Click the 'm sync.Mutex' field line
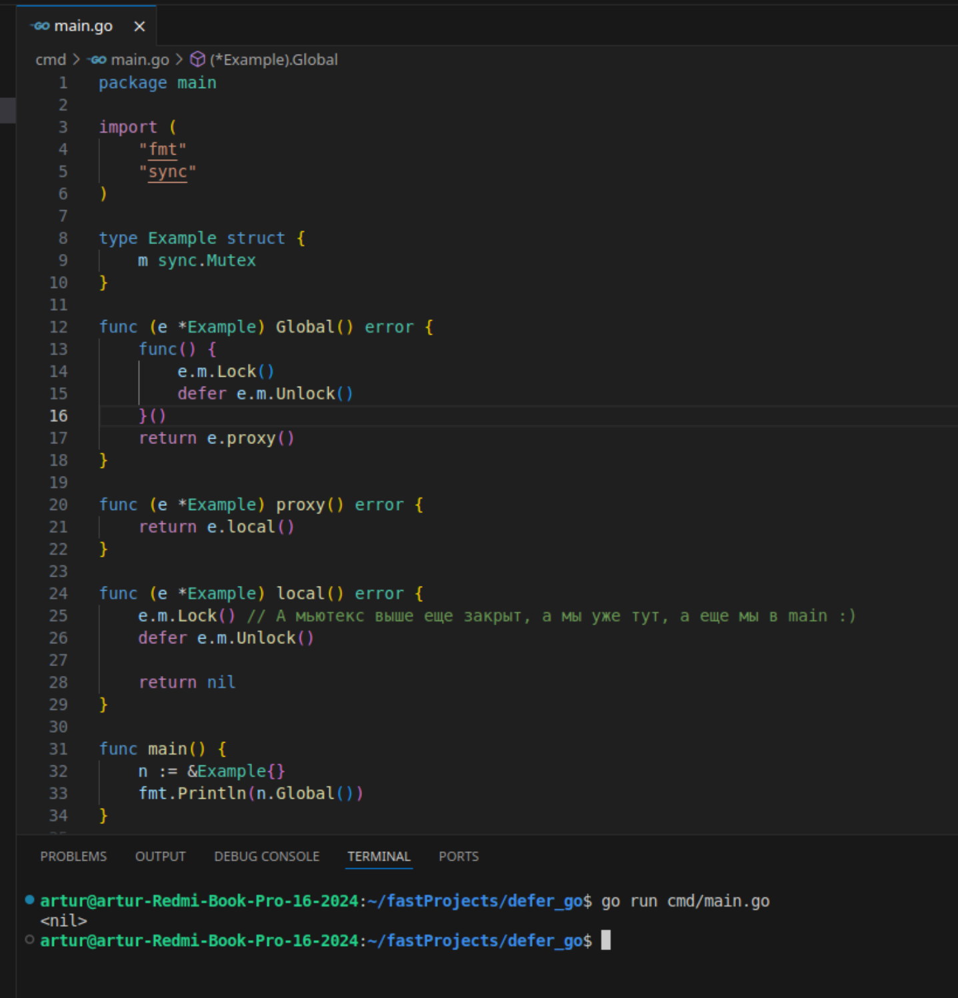This screenshot has width=958, height=998. coord(197,260)
